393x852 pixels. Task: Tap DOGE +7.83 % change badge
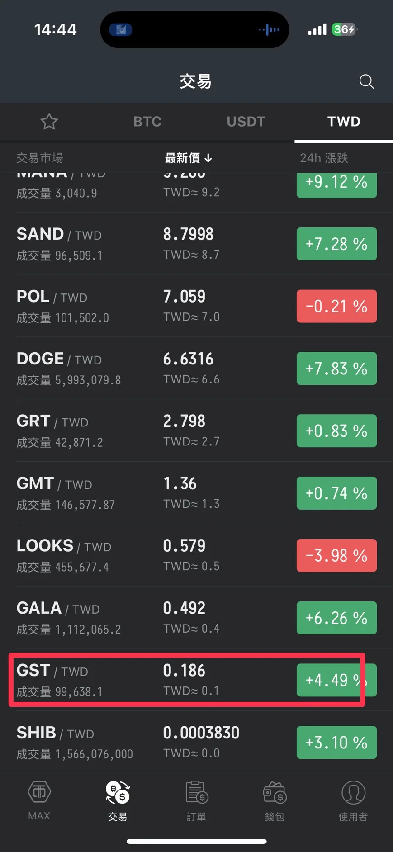[x=336, y=369]
